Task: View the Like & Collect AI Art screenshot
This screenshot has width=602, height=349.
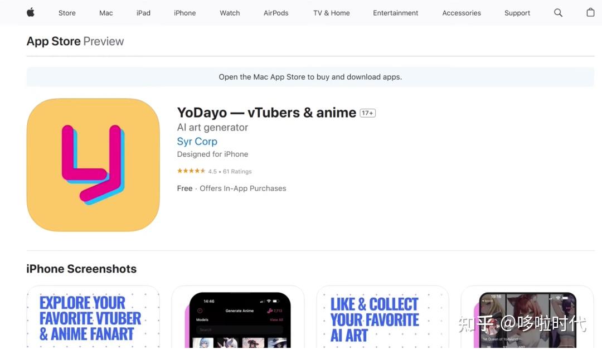Action: coord(383,317)
